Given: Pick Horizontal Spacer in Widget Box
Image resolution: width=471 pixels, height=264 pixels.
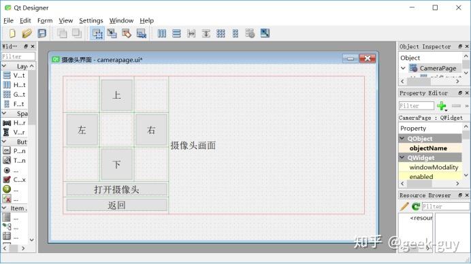Looking at the screenshot, I should coord(14,123).
